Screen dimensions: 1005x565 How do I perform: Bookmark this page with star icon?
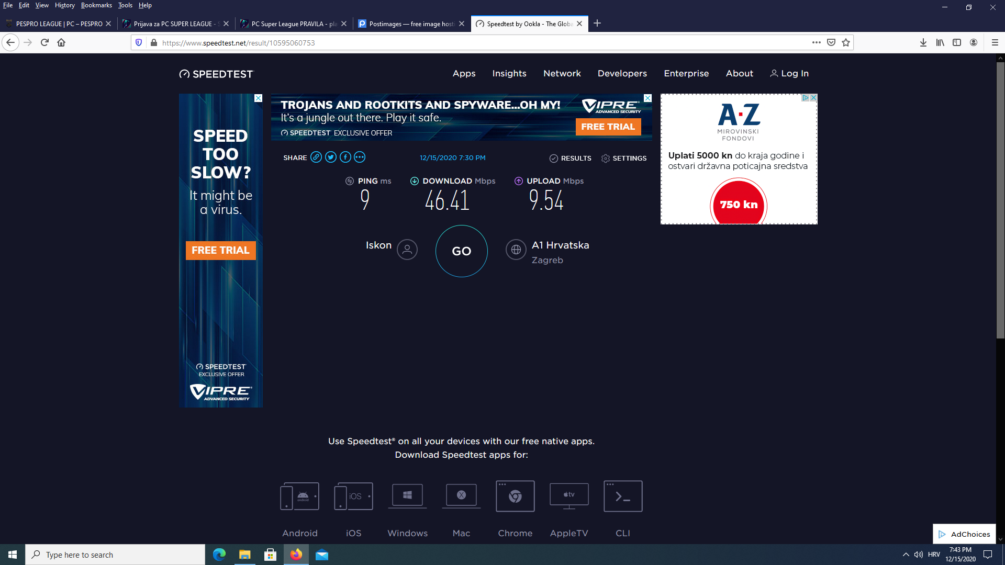click(x=846, y=42)
